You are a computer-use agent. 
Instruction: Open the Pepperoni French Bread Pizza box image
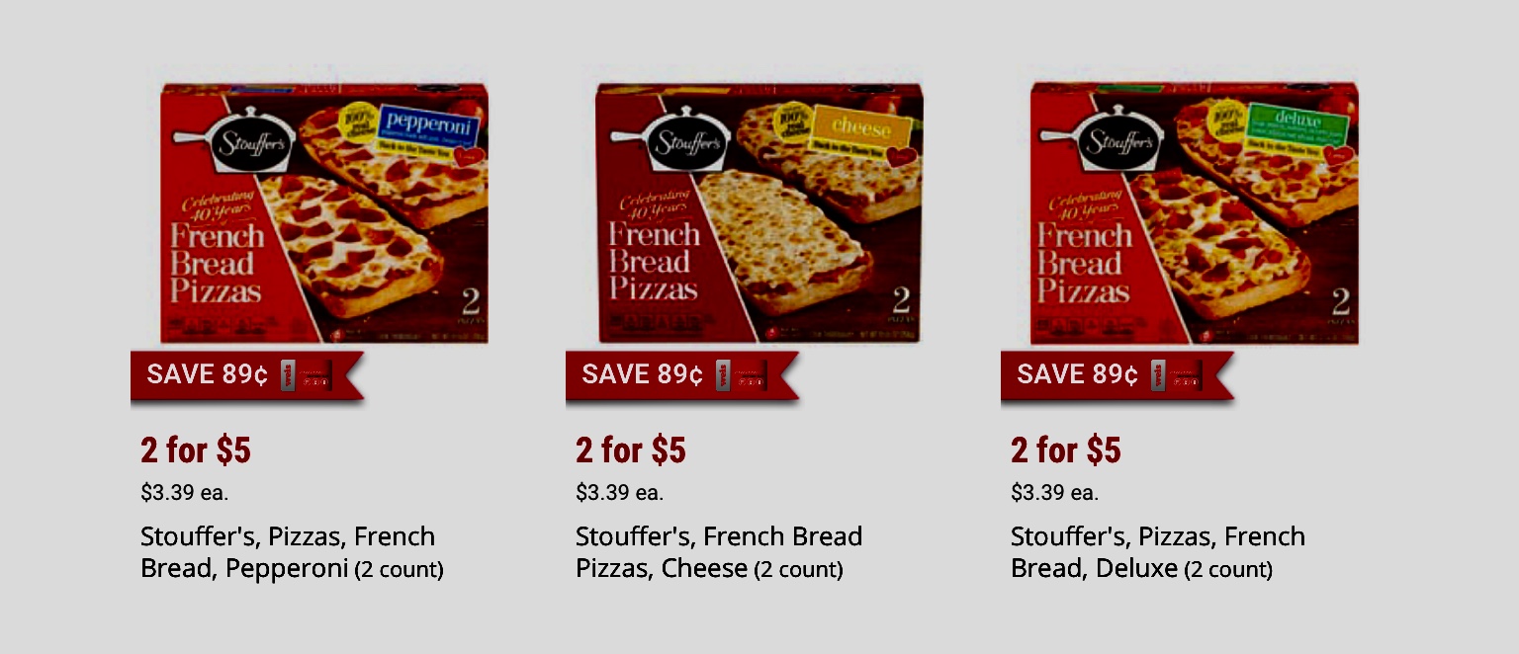click(324, 213)
